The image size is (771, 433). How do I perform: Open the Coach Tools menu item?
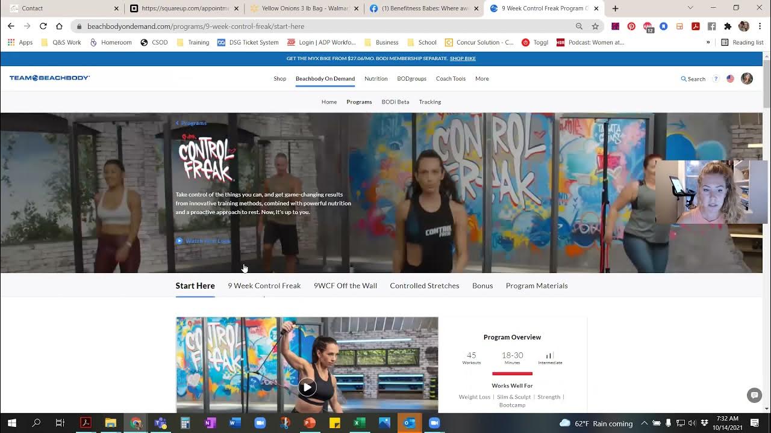[x=451, y=79]
